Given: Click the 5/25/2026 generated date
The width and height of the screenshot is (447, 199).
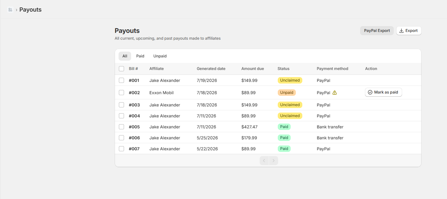Looking at the screenshot, I should pos(207,138).
